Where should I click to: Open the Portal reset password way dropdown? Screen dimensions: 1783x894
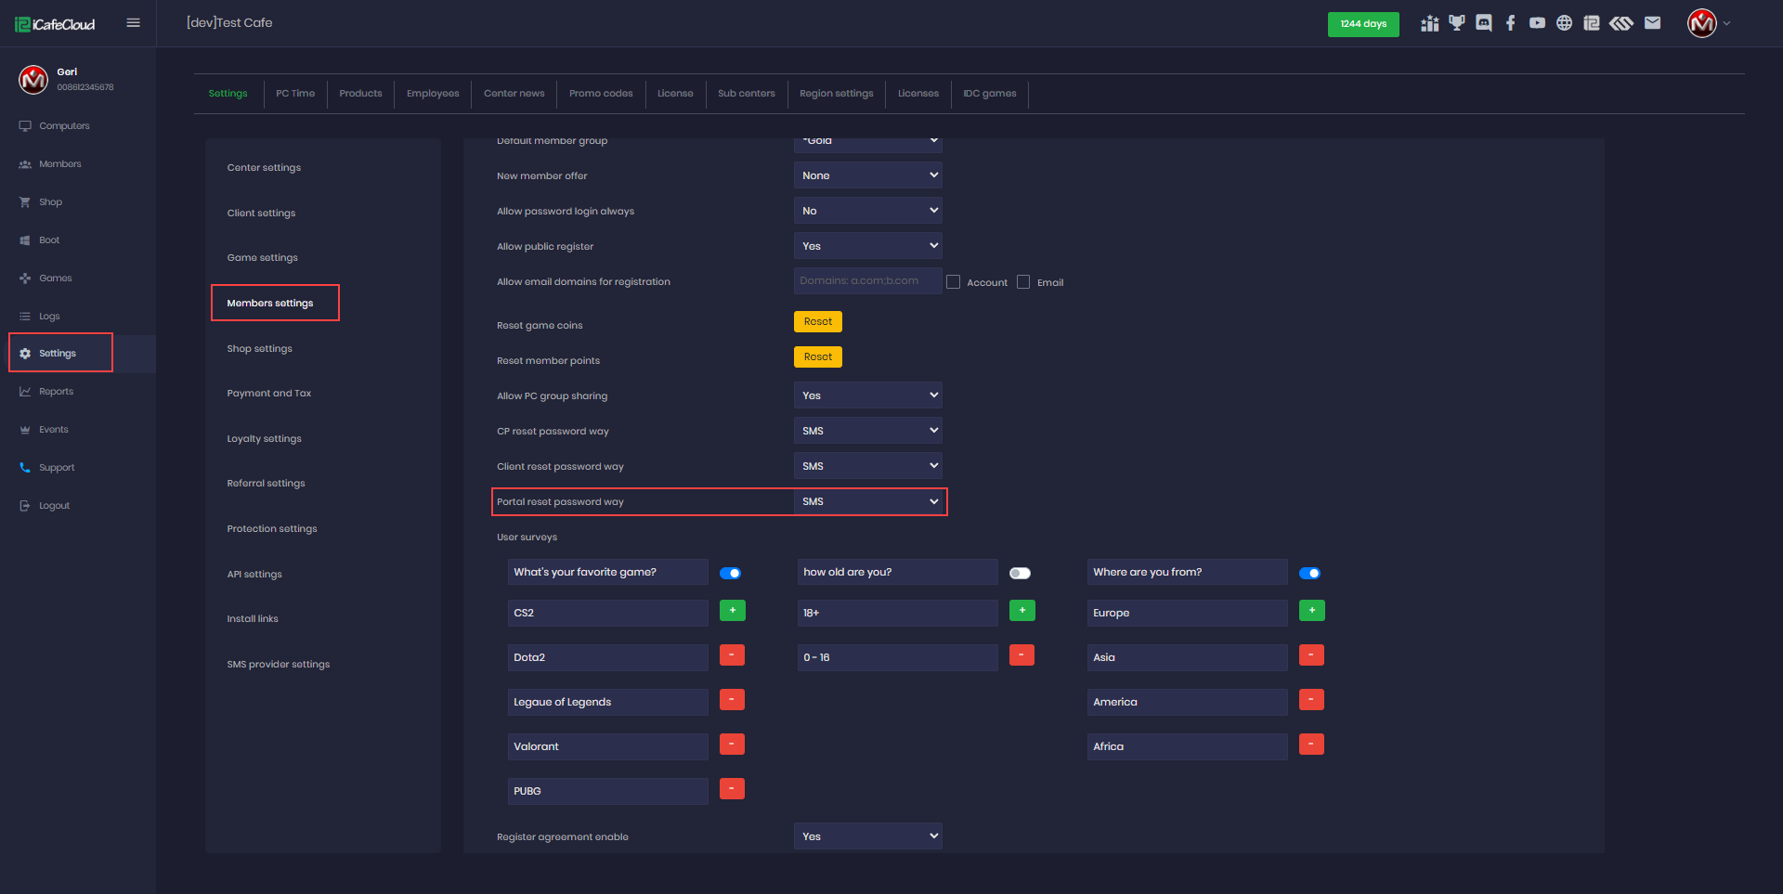click(x=867, y=501)
